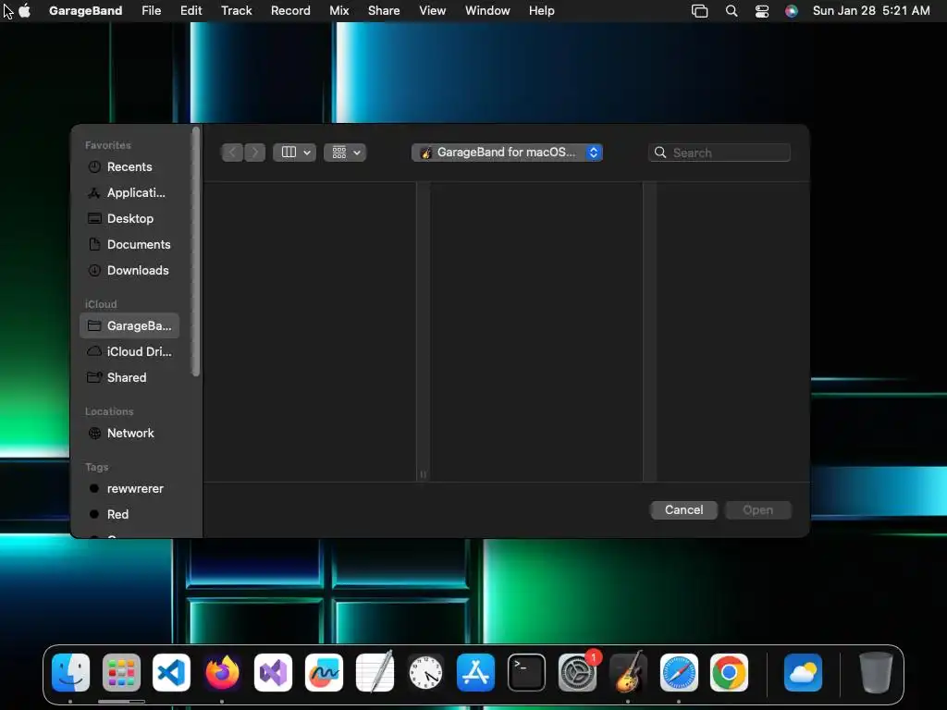Open the Record menu
The image size is (947, 710).
coord(290,11)
